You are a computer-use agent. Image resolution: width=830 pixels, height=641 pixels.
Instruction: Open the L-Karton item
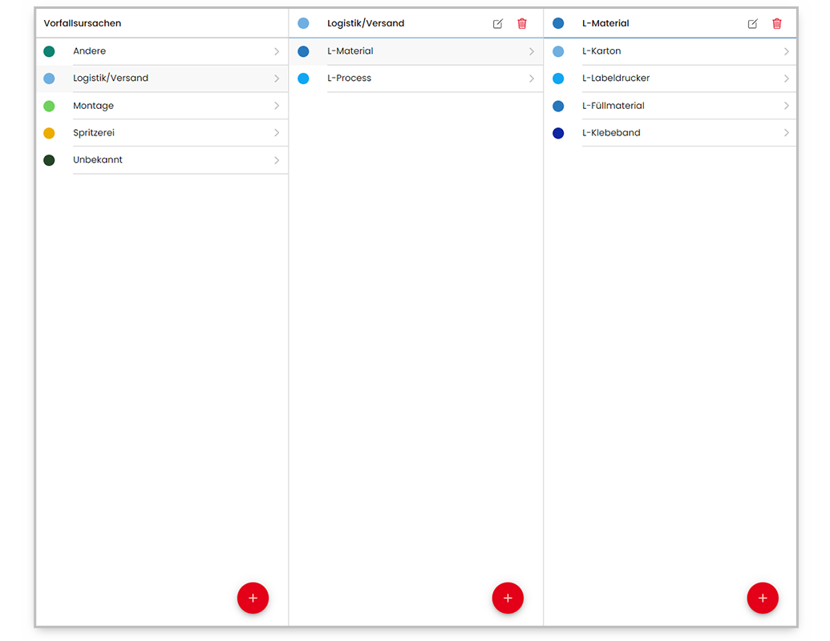point(601,51)
